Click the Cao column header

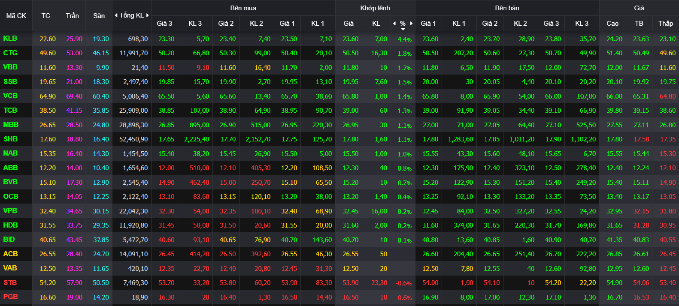612,24
